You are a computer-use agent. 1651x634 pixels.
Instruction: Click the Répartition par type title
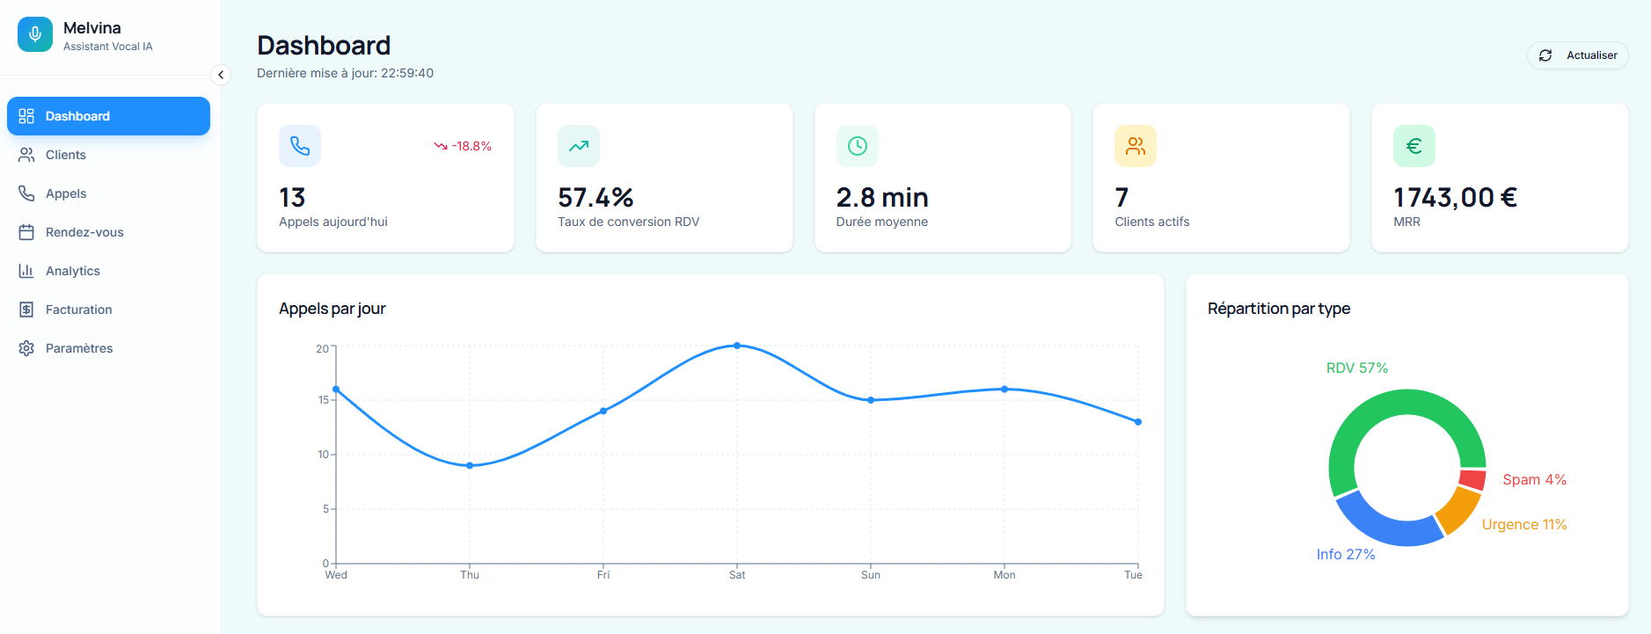coord(1279,309)
